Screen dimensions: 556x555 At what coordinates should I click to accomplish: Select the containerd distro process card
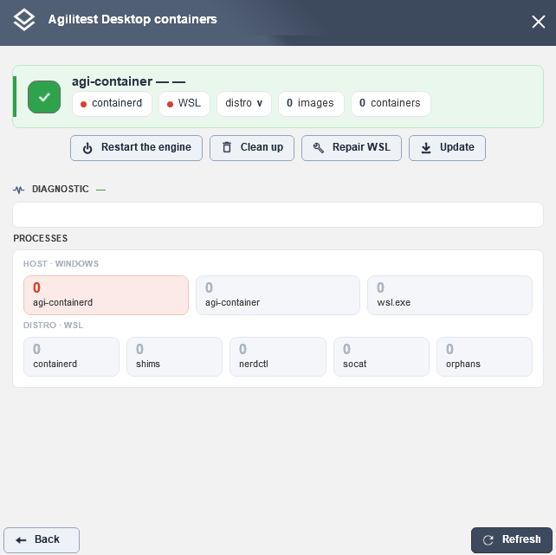(71, 357)
